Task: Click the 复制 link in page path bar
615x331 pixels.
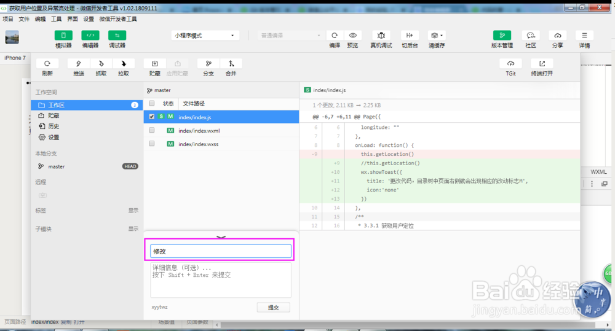Action: click(x=66, y=322)
